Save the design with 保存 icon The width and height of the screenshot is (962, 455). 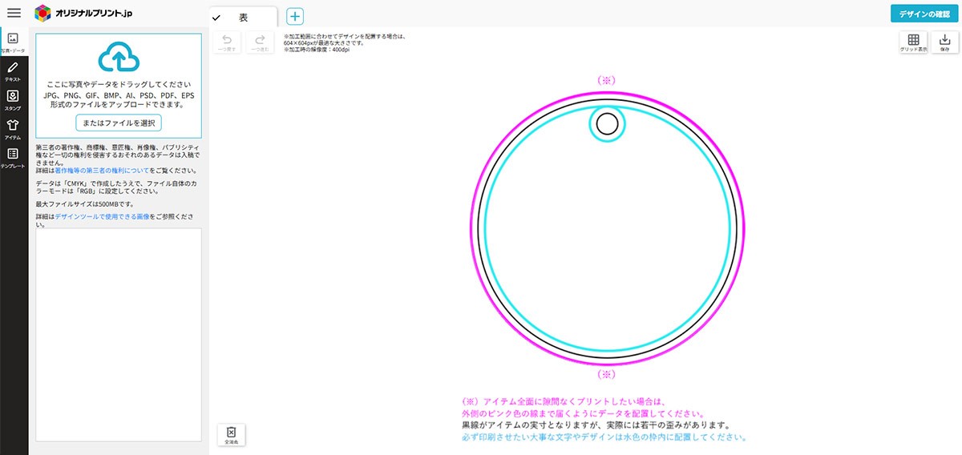944,42
